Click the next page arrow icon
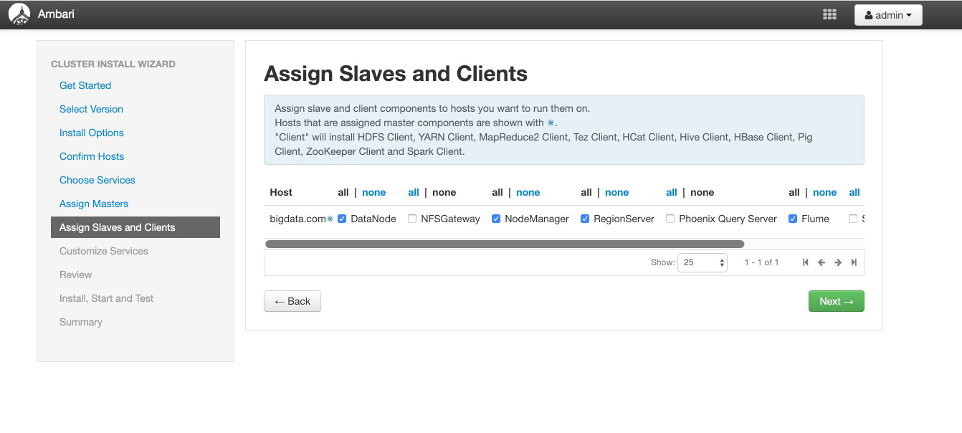The image size is (962, 433). pyautogui.click(x=837, y=262)
